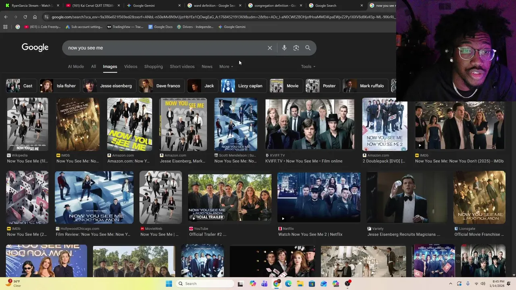Close the RyanGarcia Stream tab
This screenshot has width=516, height=290.
point(58,6)
